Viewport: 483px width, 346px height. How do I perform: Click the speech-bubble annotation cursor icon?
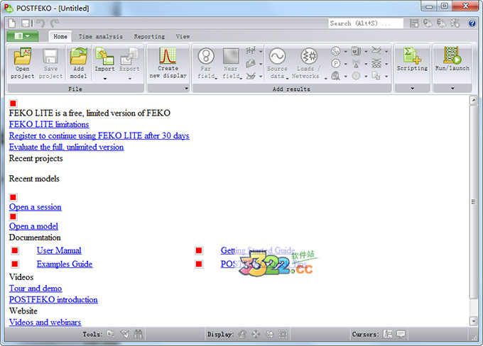(x=401, y=334)
